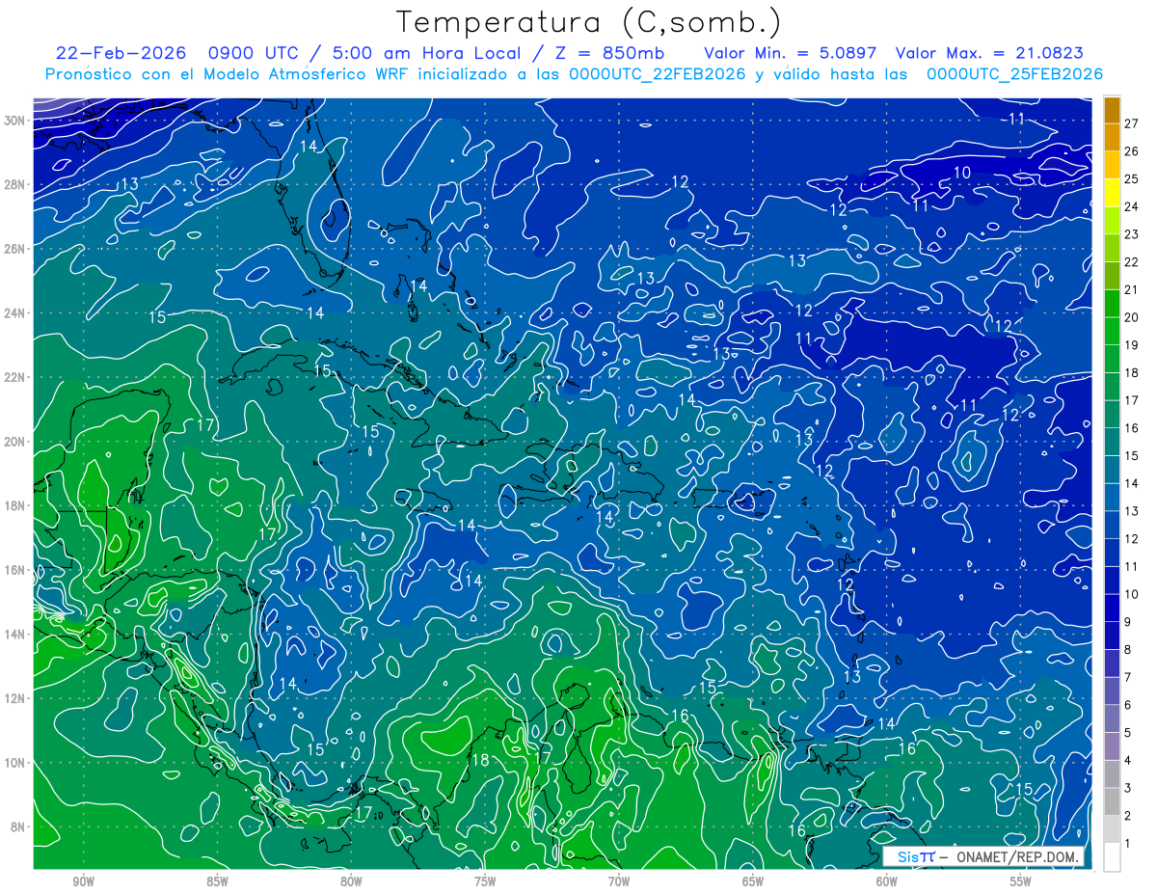Click the "8N" latitude axis label
This screenshot has height=894, width=1157.
[x=19, y=826]
